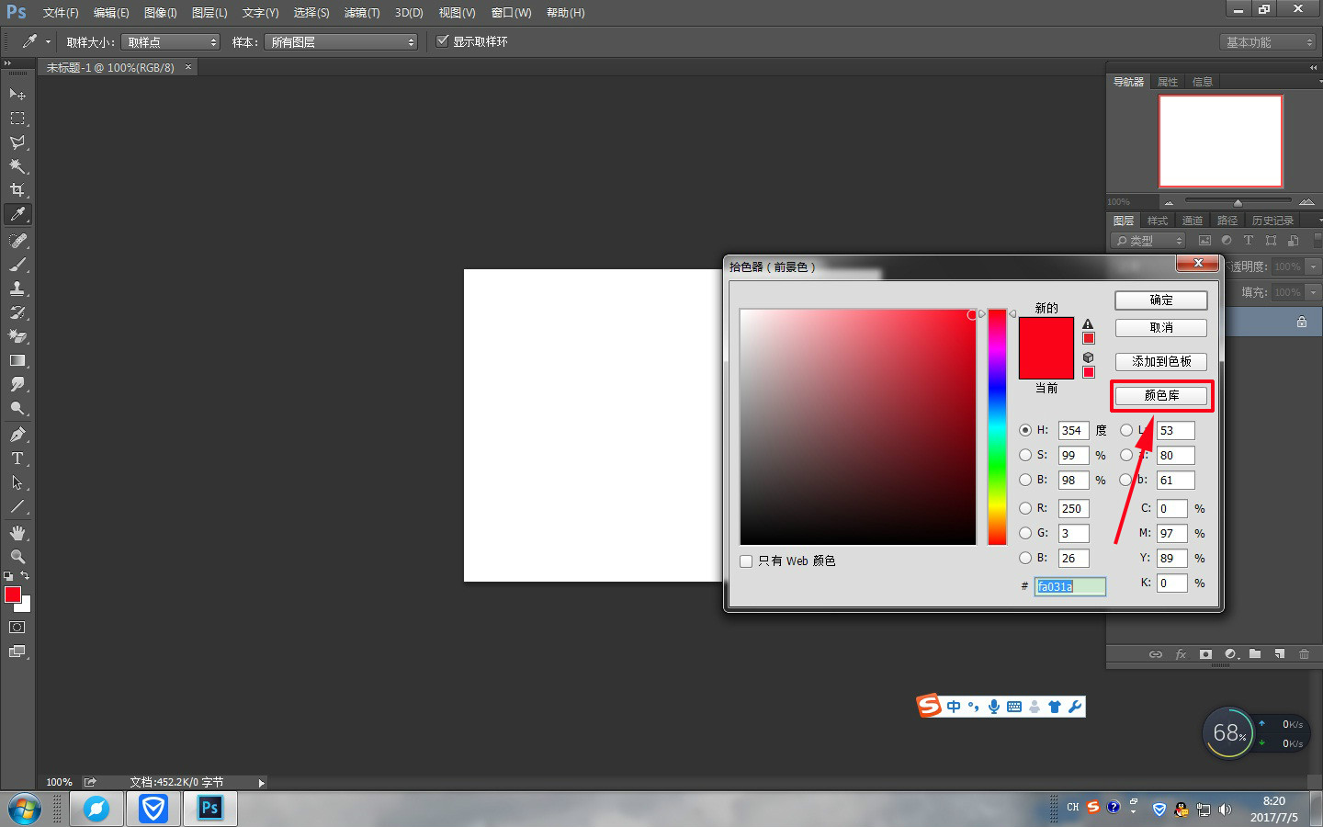Open layer style fx menu
This screenshot has height=827, width=1323.
[1181, 654]
